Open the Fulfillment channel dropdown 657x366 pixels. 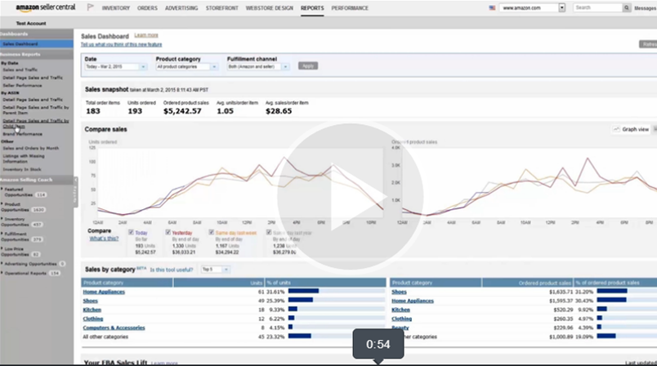pos(258,67)
